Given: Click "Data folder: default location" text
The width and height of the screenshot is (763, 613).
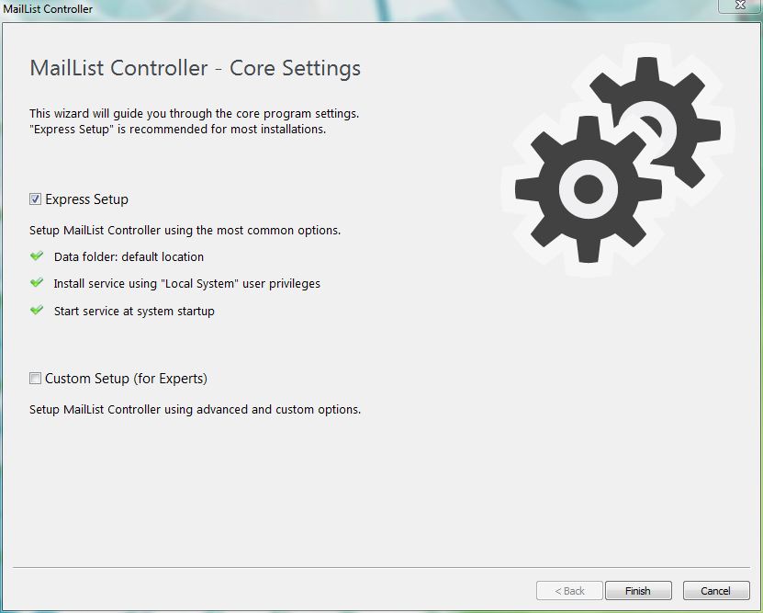Looking at the screenshot, I should [x=129, y=257].
